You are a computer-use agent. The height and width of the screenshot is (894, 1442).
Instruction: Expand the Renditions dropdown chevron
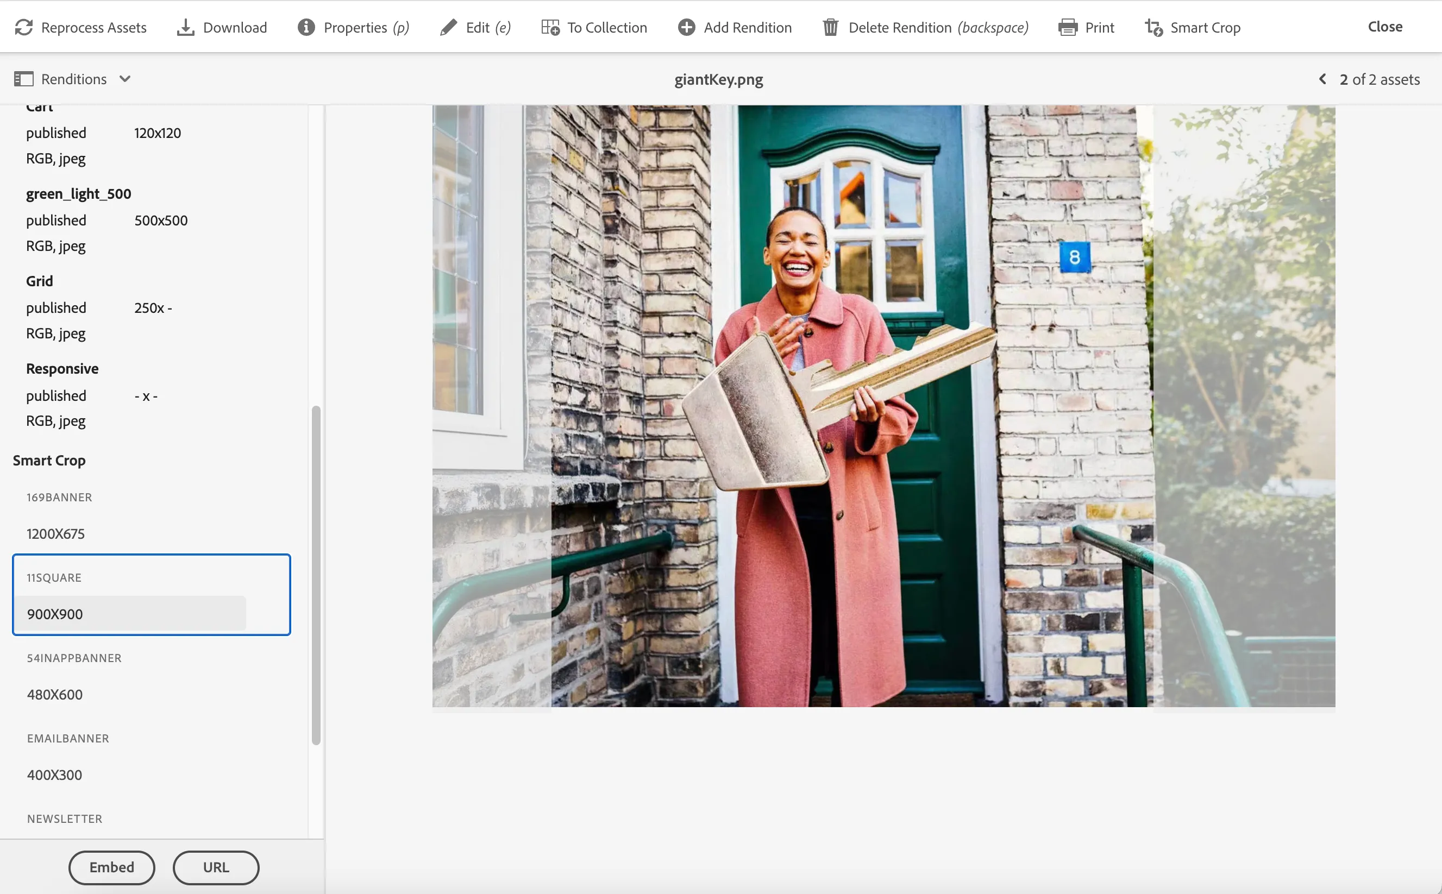(x=125, y=79)
